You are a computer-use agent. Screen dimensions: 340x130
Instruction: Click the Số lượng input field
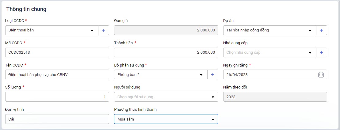(57, 97)
